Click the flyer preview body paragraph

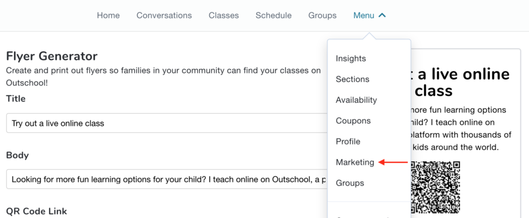[x=460, y=128]
